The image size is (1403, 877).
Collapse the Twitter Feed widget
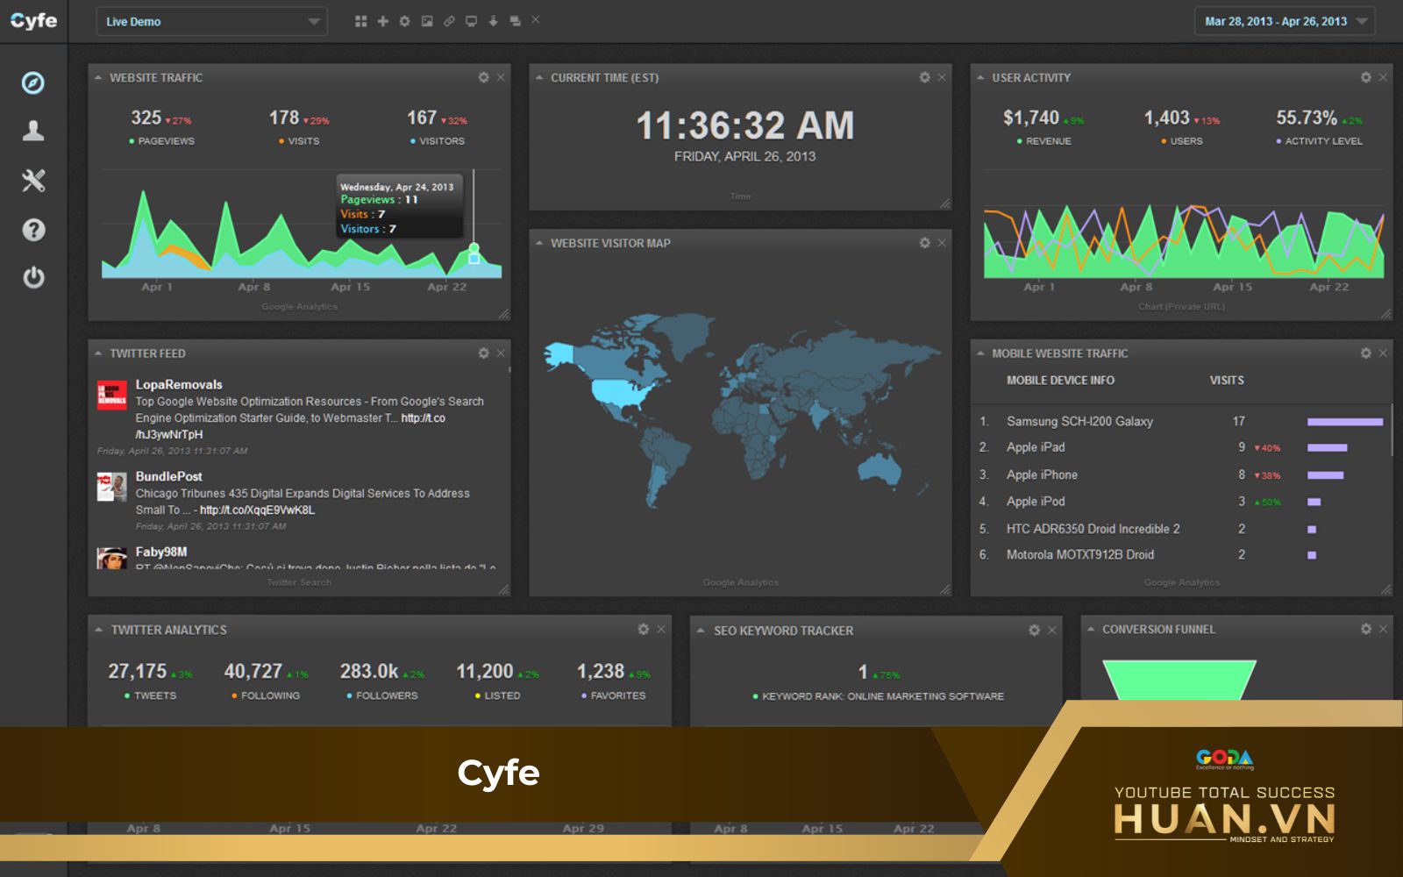coord(98,353)
